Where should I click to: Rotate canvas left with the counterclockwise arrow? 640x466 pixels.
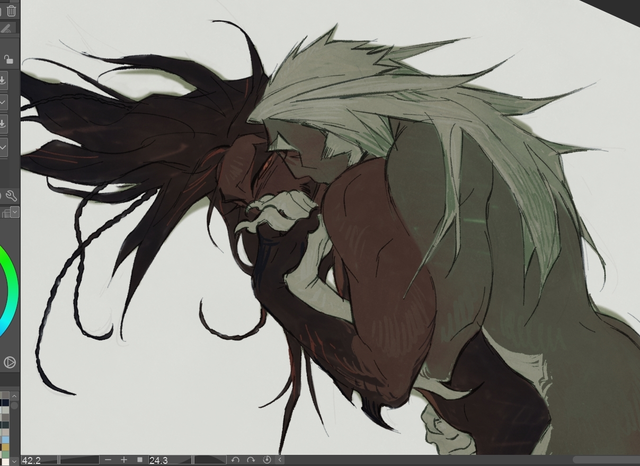tap(235, 460)
